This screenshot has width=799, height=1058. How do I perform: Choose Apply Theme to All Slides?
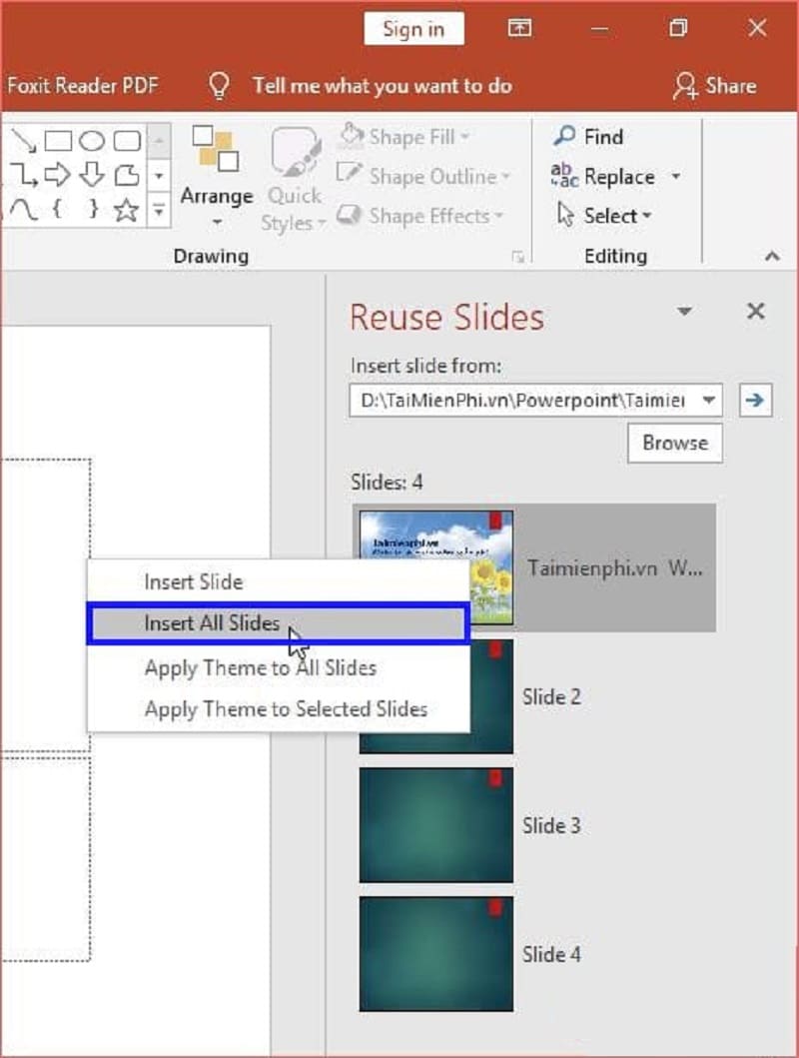tap(278, 668)
